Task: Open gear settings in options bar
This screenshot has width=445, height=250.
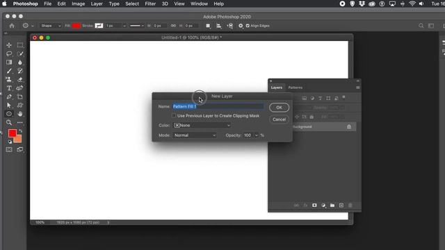Action: tap(241, 26)
